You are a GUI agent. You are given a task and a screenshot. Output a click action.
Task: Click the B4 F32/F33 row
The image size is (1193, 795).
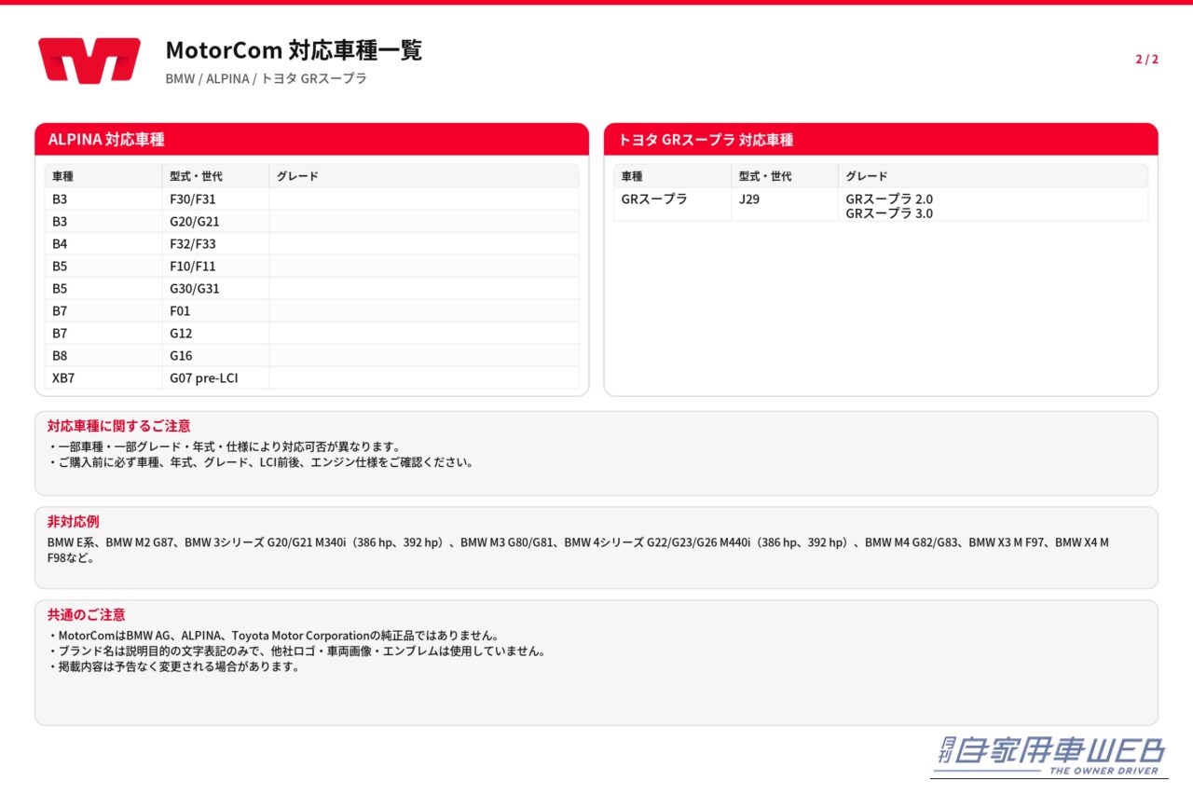pyautogui.click(x=312, y=243)
